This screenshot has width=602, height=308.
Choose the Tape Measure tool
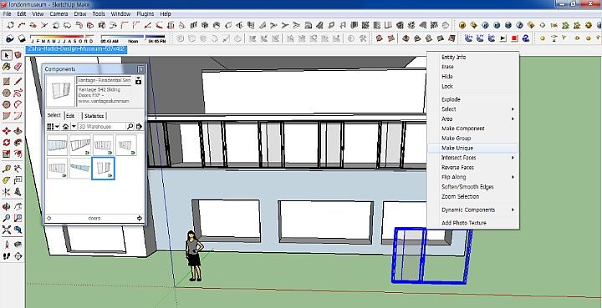[x=7, y=169]
